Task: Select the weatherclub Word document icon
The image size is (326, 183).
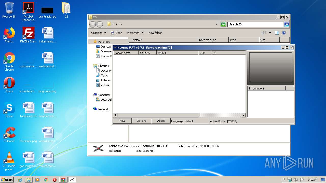Action: [47, 110]
